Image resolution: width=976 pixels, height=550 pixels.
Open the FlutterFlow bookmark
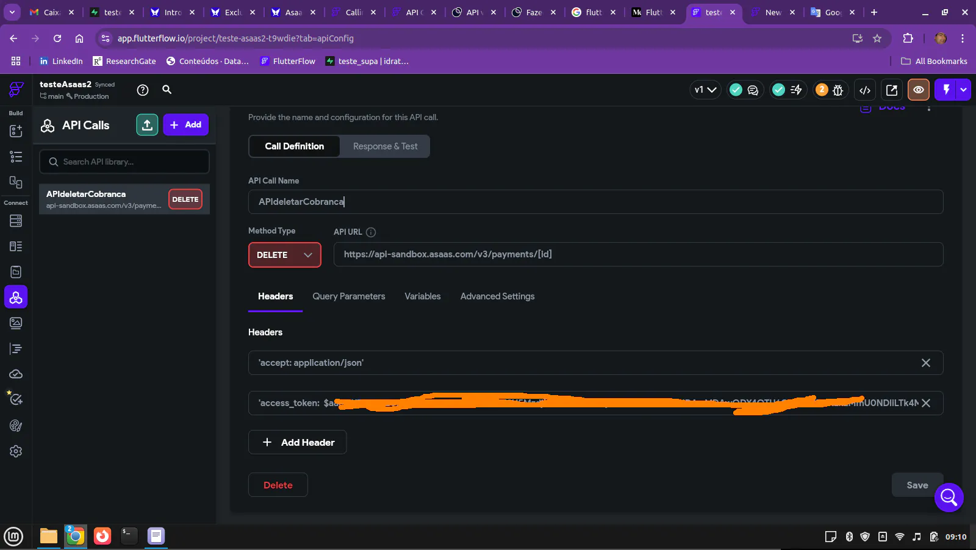coord(287,61)
